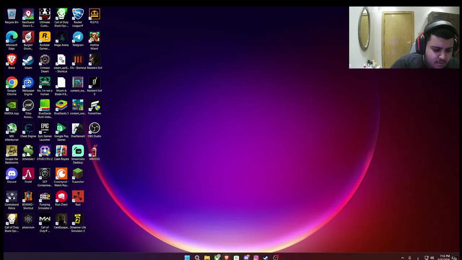
Task: Open Instagram from the taskbar
Action: (256, 257)
